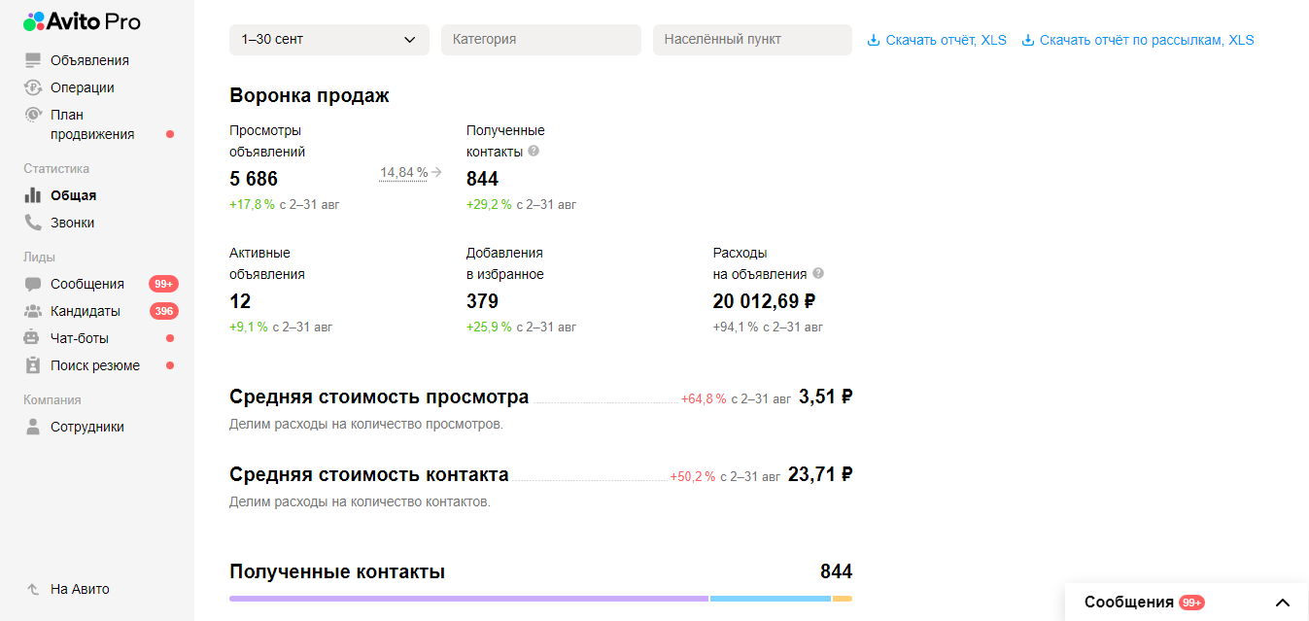
Task: Click the purple segment of contacts bar
Action: [468, 599]
